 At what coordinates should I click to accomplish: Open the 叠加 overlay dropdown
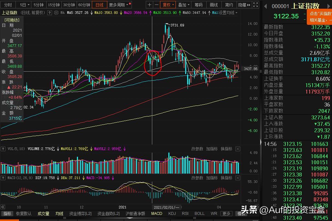point(184,5)
